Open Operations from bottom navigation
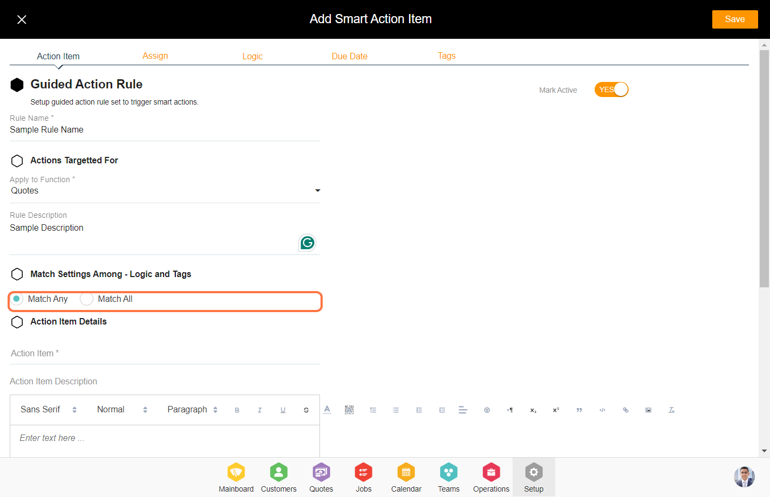Viewport: 770px width, 497px height. (491, 478)
